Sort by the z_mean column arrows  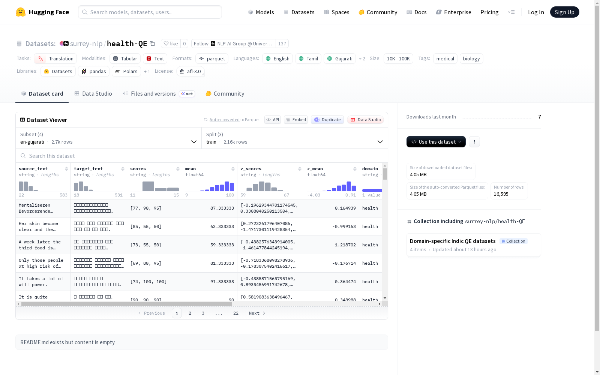click(x=355, y=169)
